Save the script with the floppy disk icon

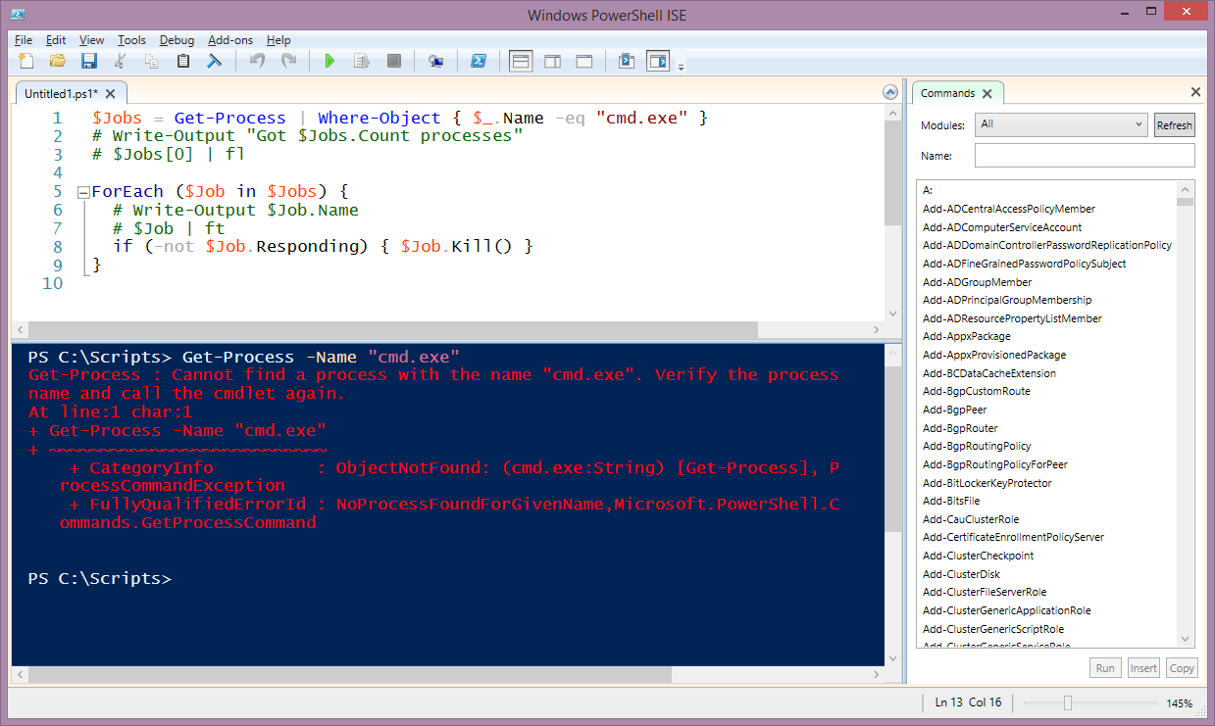pyautogui.click(x=89, y=62)
